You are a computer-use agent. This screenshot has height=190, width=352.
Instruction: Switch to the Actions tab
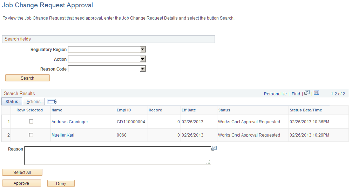(33, 102)
